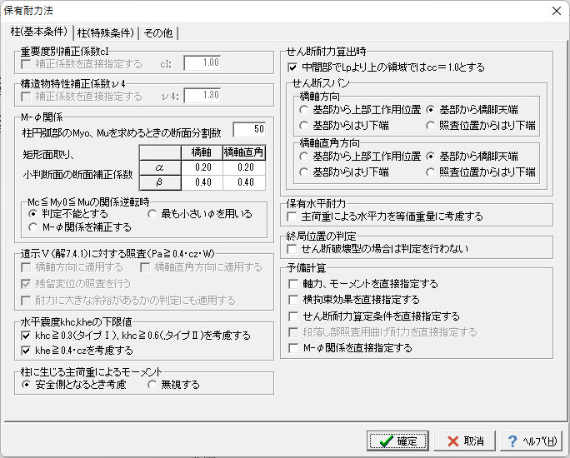The height and width of the screenshot is (458, 570).
Task: Click the green checkmark icon on 確定
Action: tap(386, 441)
